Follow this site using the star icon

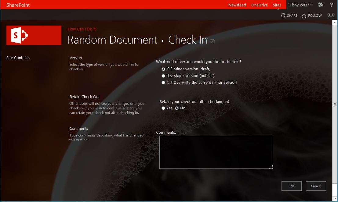pos(304,16)
